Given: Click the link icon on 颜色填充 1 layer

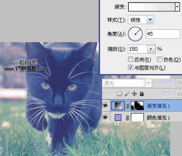Looking at the screenshot, I should pos(127,118).
